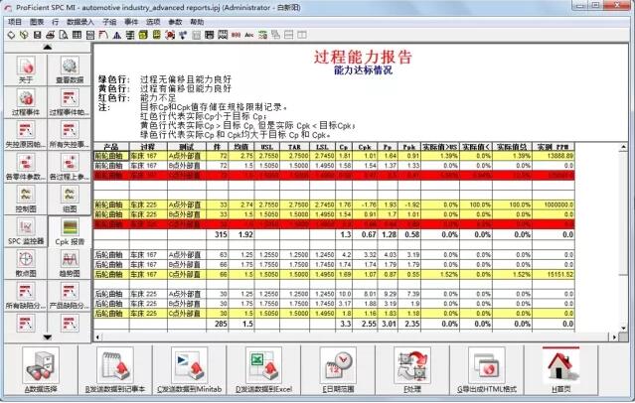Viewport: 635px width, 403px height.
Task: Click the 13888.89 PPM value cell
Action: point(554,156)
